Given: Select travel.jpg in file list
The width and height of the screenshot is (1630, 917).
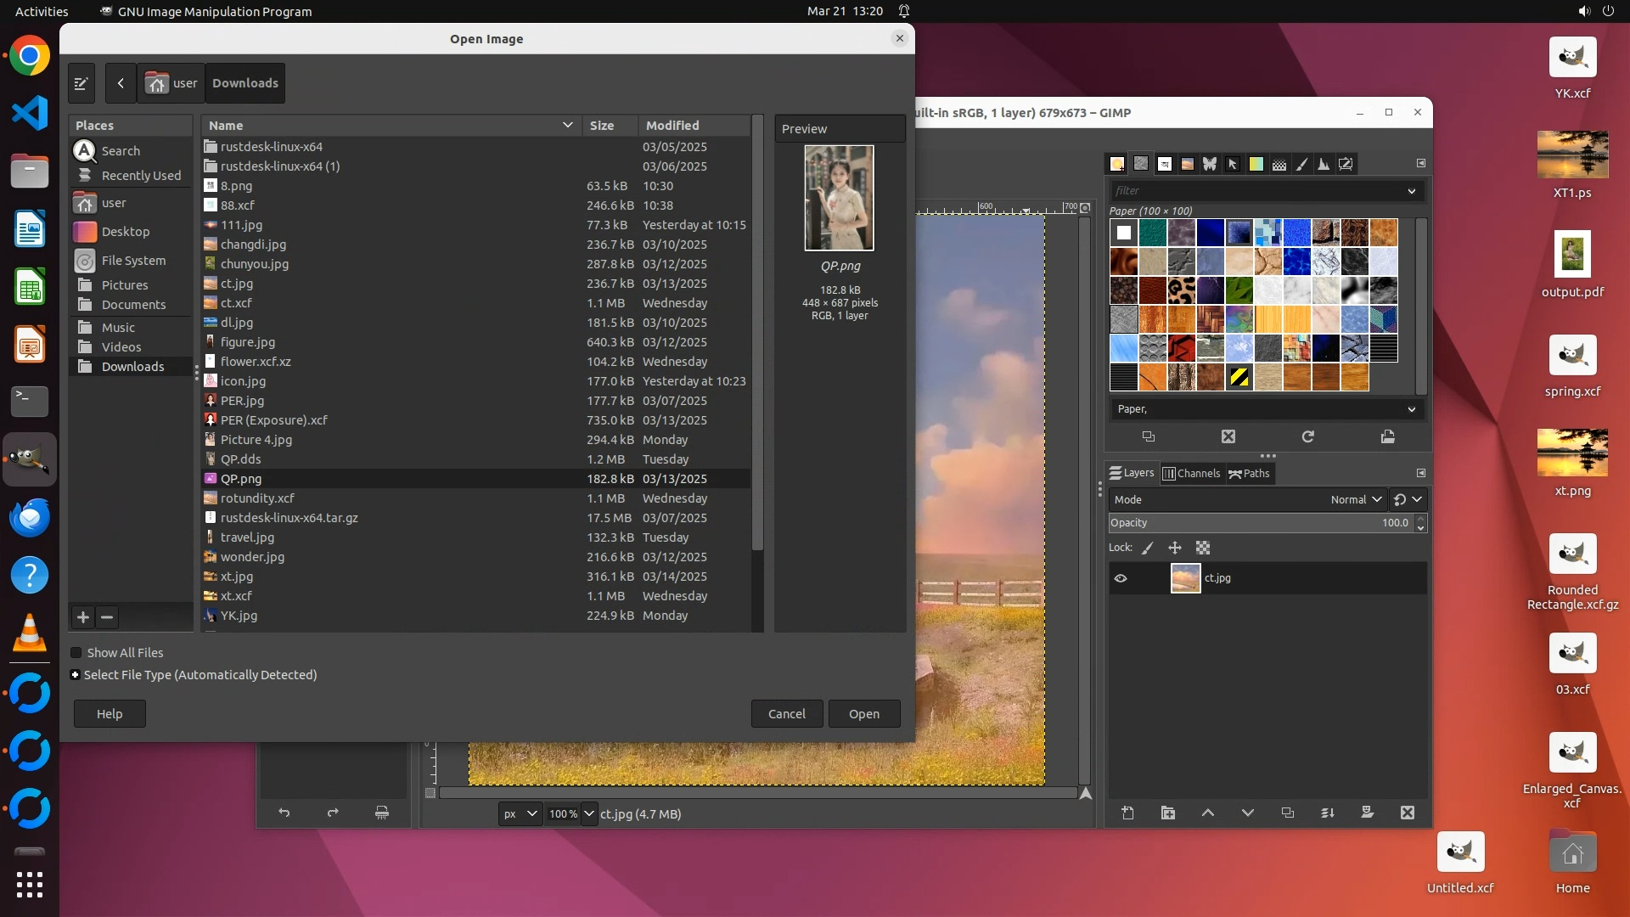Looking at the screenshot, I should click(247, 537).
